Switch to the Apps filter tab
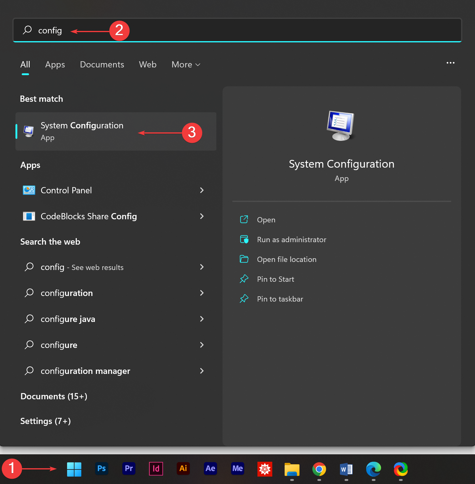Viewport: 475px width, 484px height. pos(55,65)
